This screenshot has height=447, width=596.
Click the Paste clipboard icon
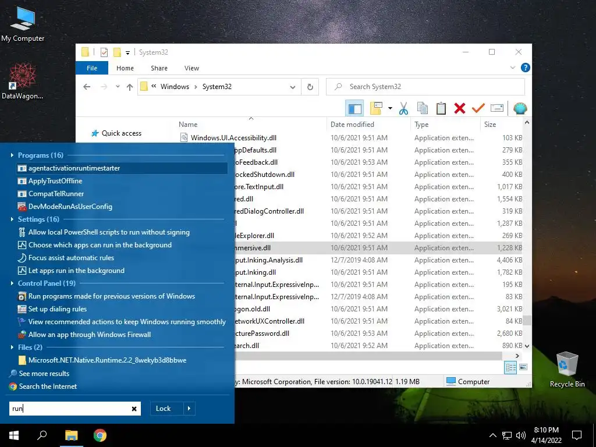441,108
